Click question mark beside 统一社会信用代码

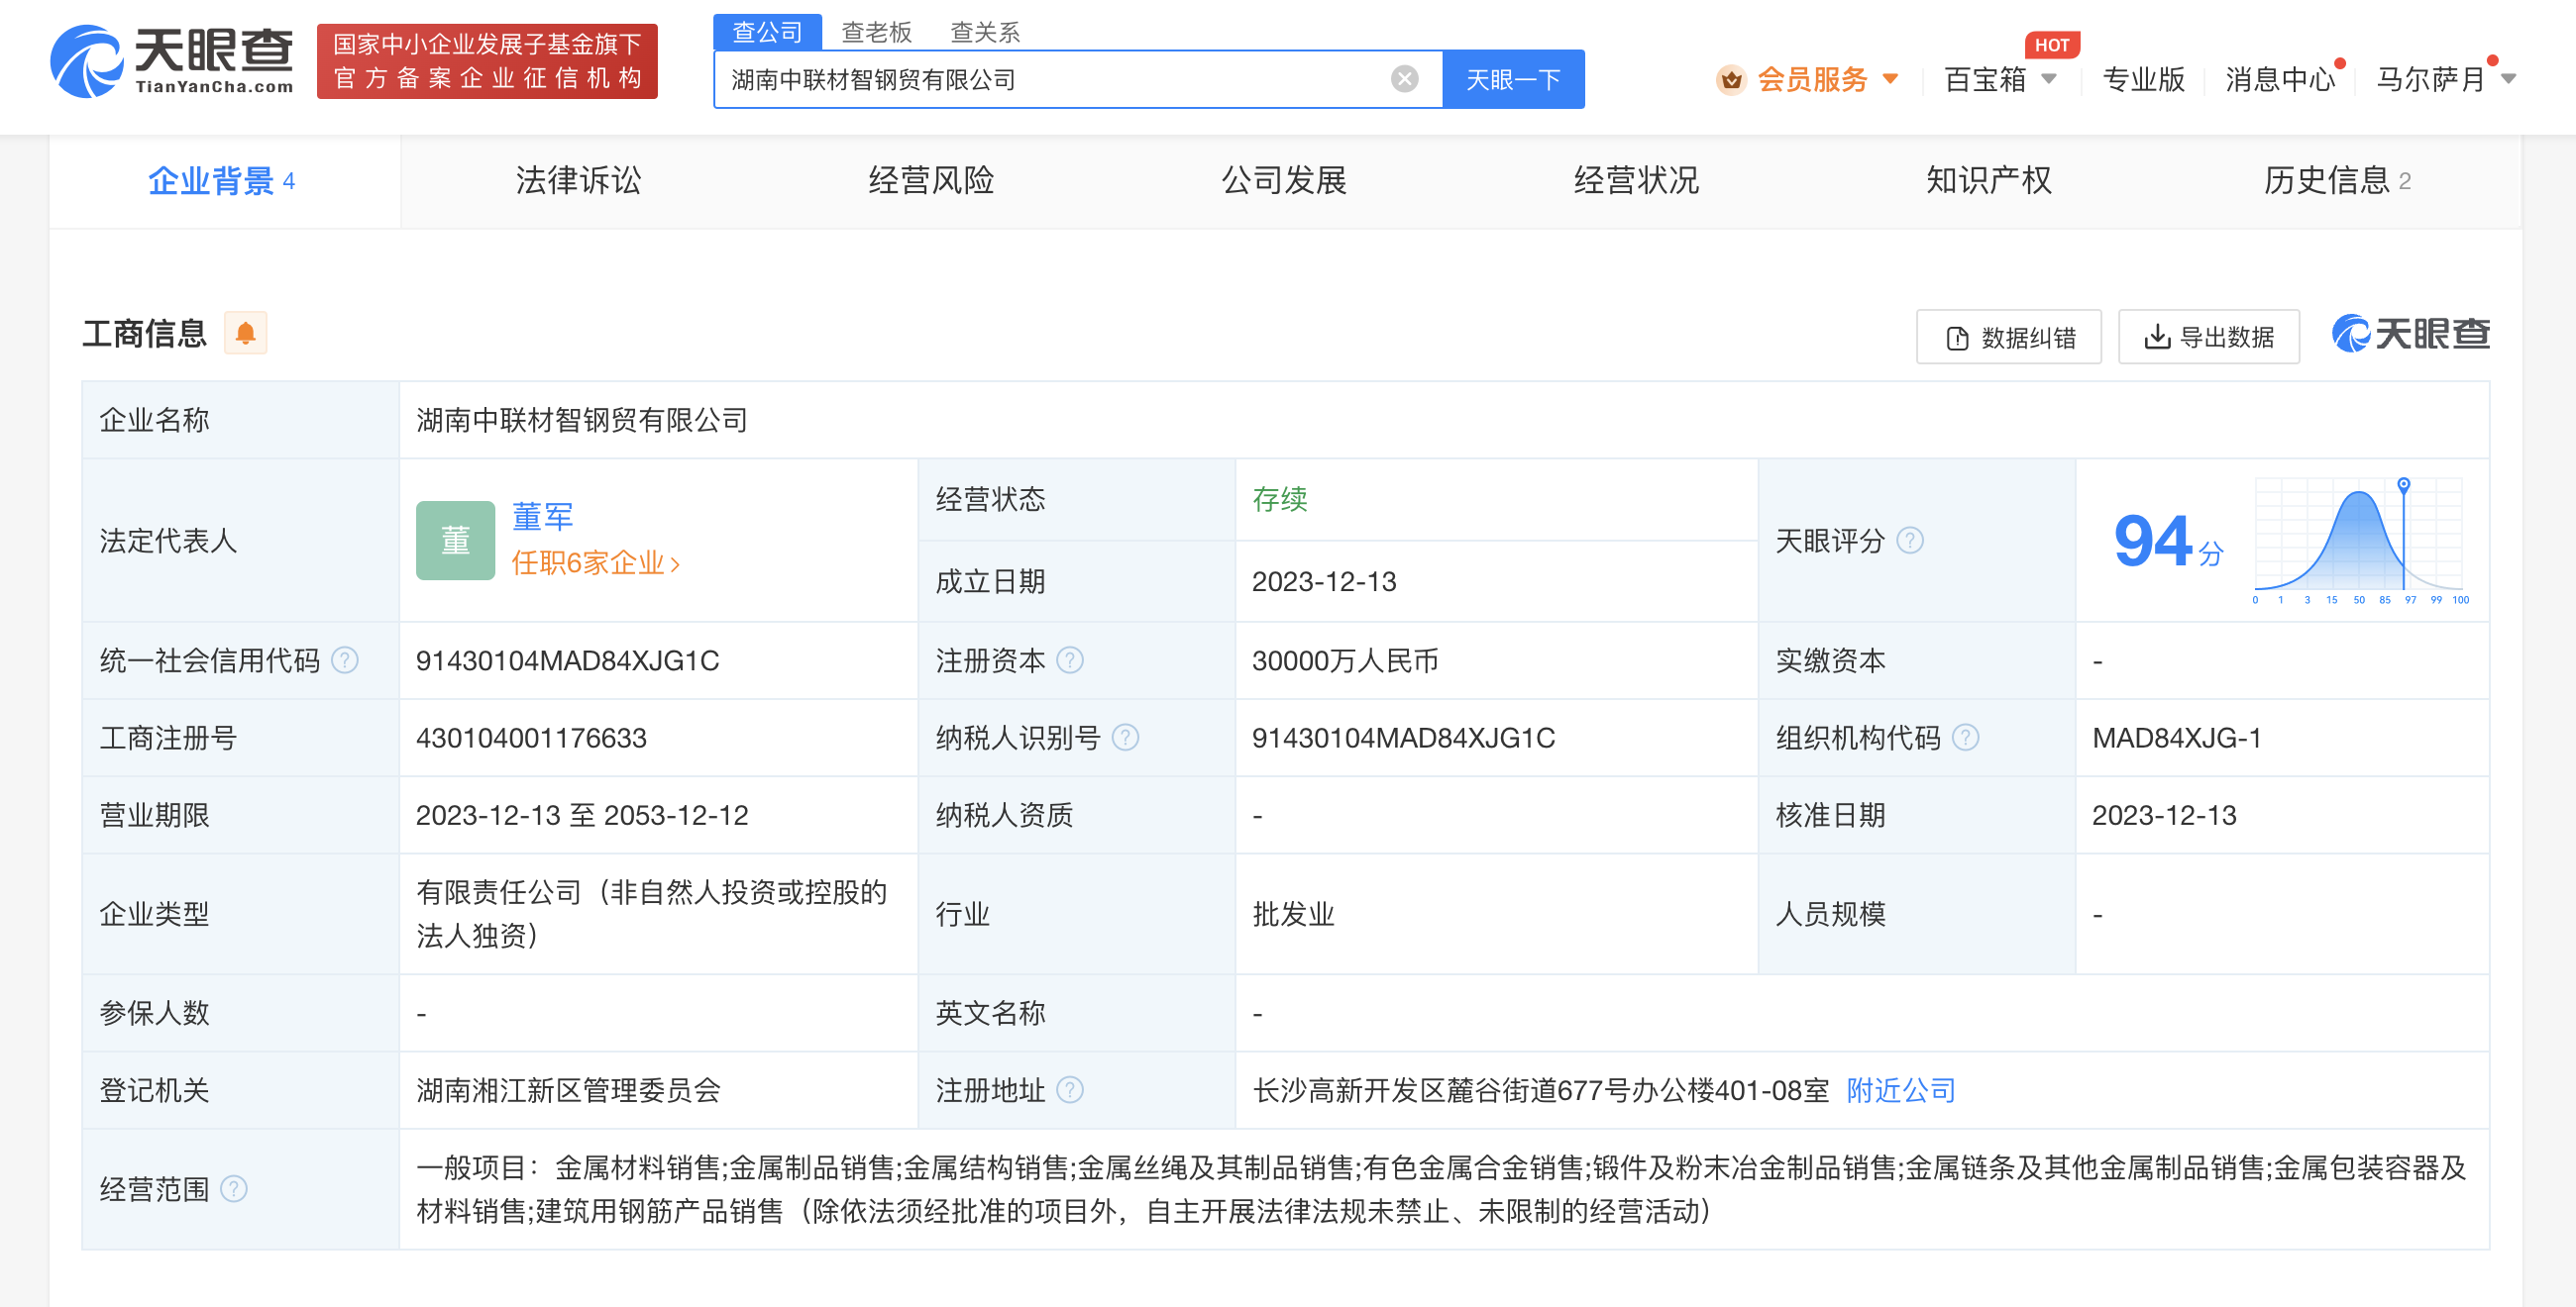tap(345, 660)
